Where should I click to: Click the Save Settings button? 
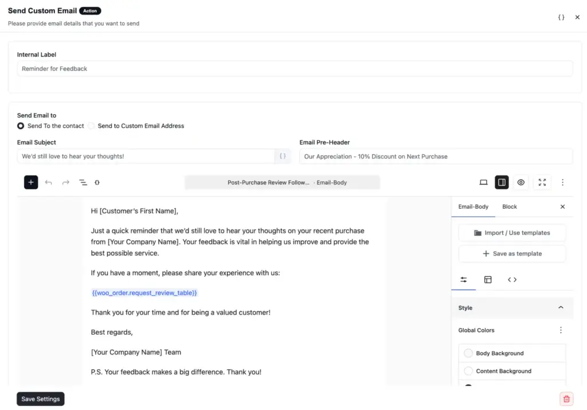41,399
